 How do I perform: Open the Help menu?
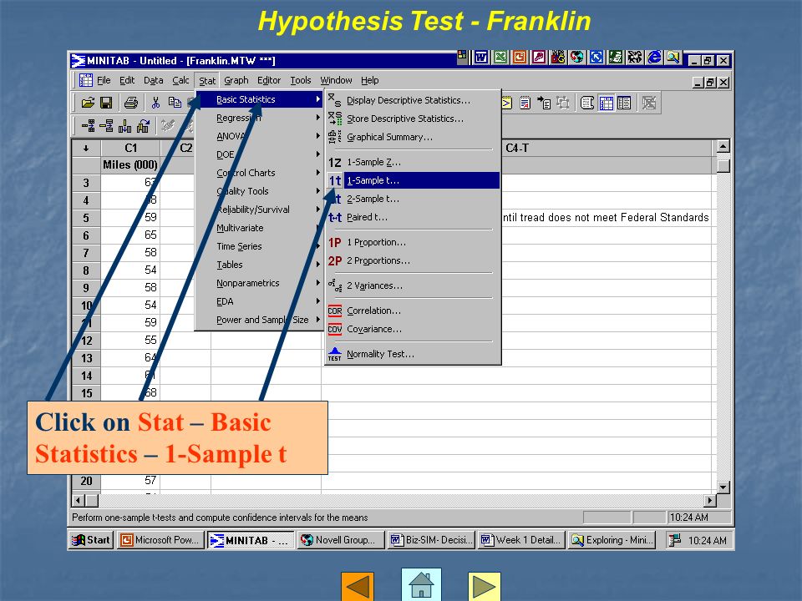point(369,80)
